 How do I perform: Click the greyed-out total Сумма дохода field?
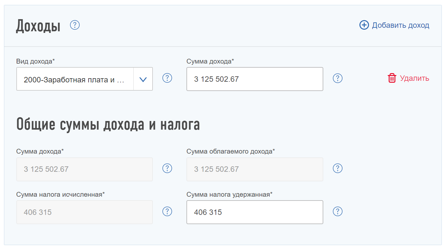point(84,169)
